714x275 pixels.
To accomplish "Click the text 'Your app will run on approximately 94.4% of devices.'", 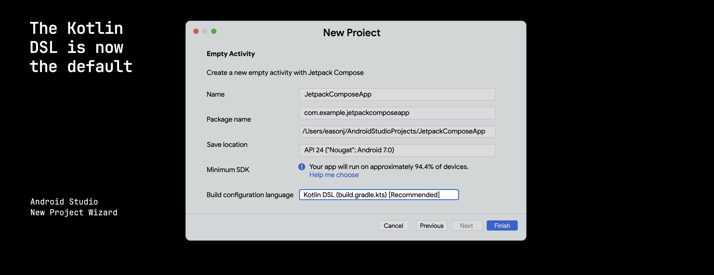I will [x=389, y=167].
